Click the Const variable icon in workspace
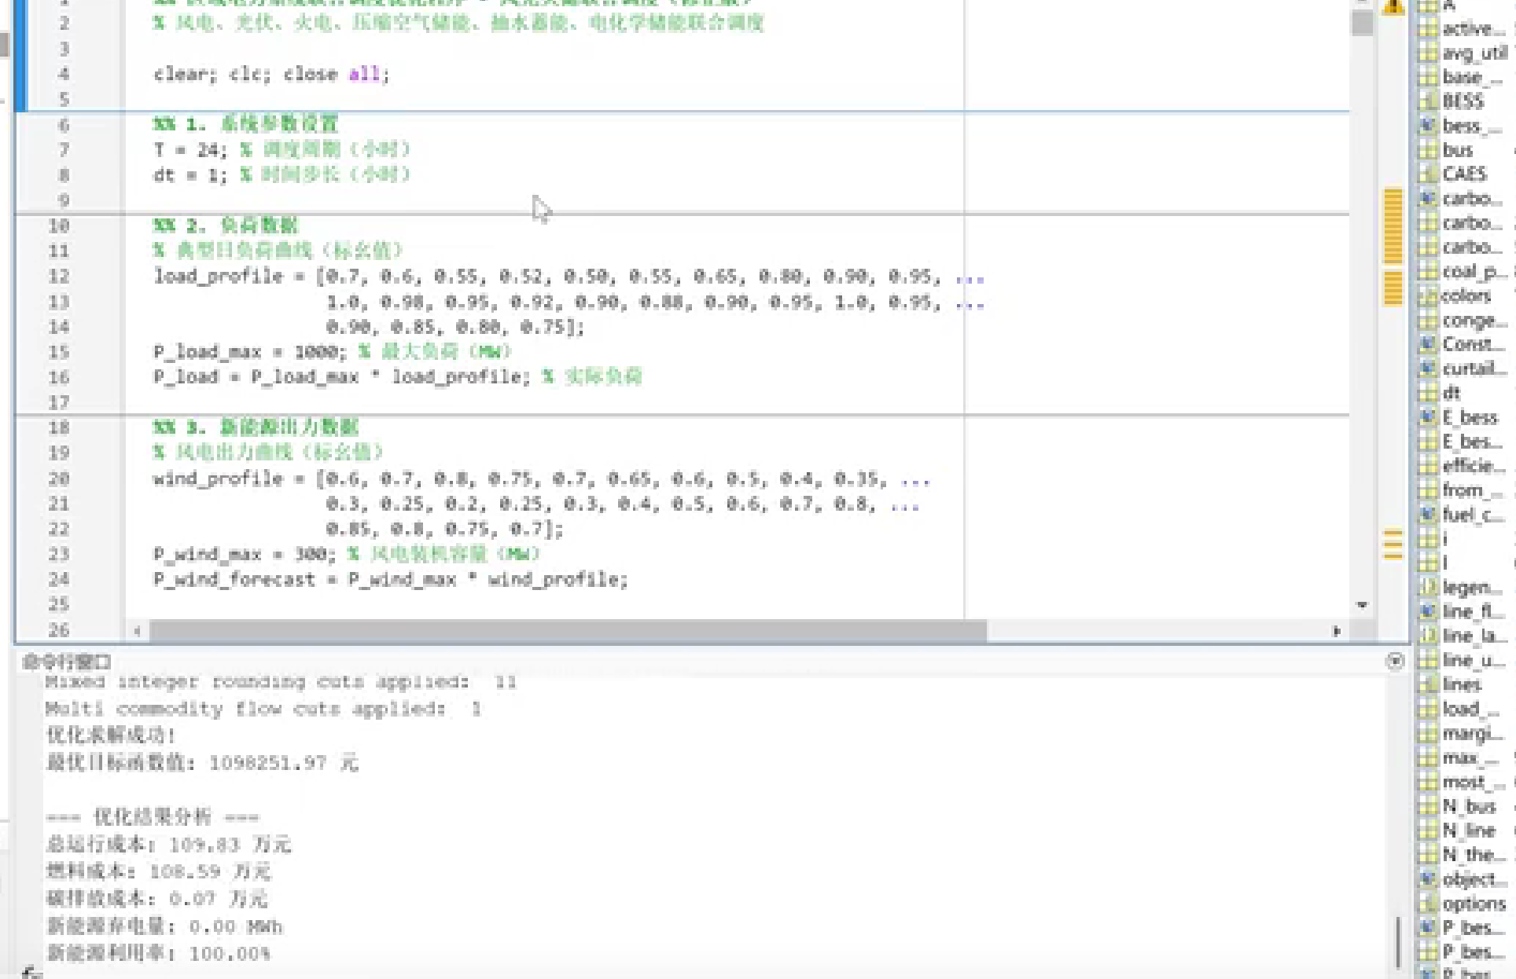The height and width of the screenshot is (979, 1516). click(x=1427, y=344)
